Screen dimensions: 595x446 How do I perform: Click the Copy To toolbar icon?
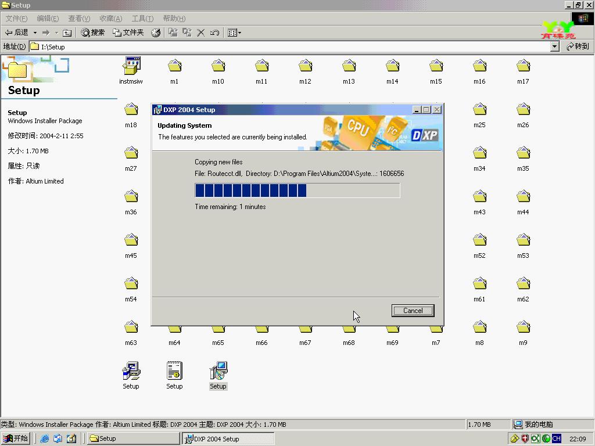coord(187,33)
